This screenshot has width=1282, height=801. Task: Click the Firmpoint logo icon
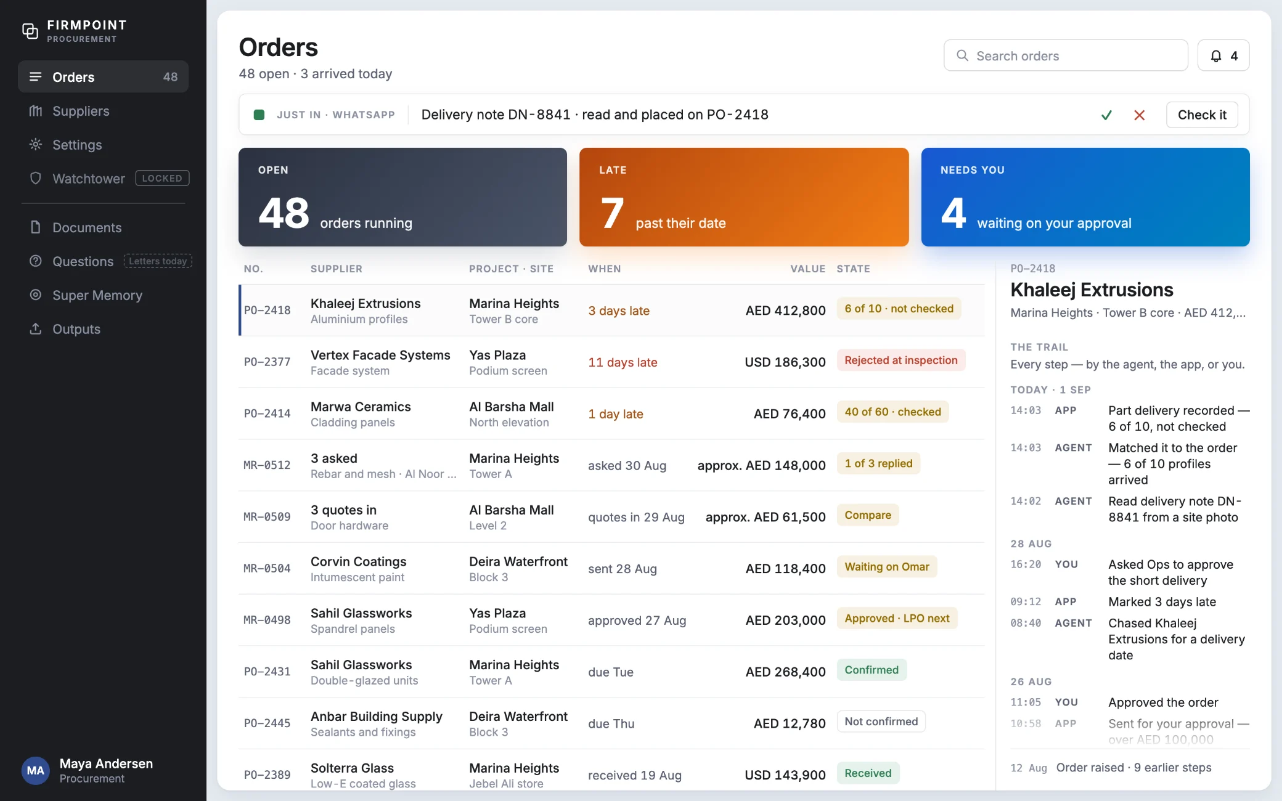click(30, 31)
